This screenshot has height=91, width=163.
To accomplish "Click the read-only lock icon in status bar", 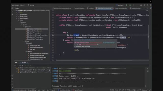I will tap(150, 90).
